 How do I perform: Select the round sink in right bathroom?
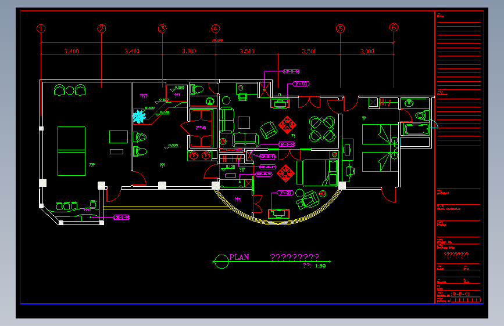pyautogui.click(x=409, y=103)
